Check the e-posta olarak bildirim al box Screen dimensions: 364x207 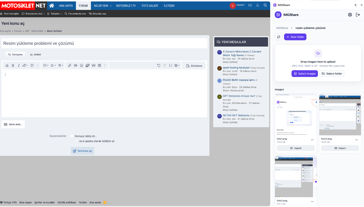coord(76,141)
